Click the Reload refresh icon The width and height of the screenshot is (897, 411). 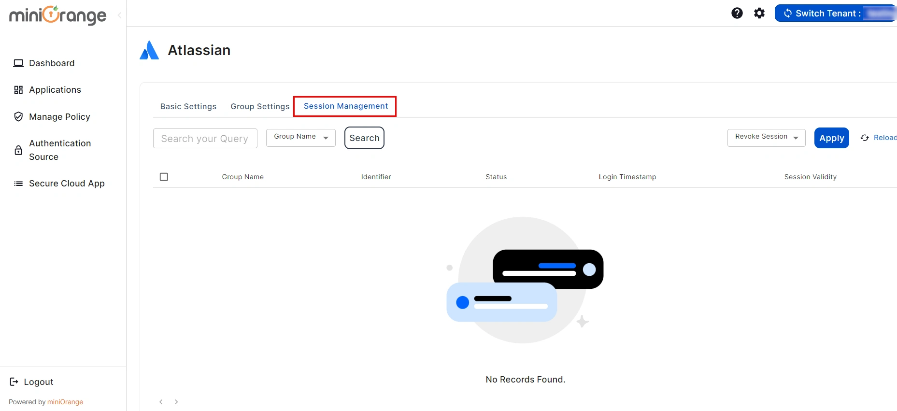point(865,138)
